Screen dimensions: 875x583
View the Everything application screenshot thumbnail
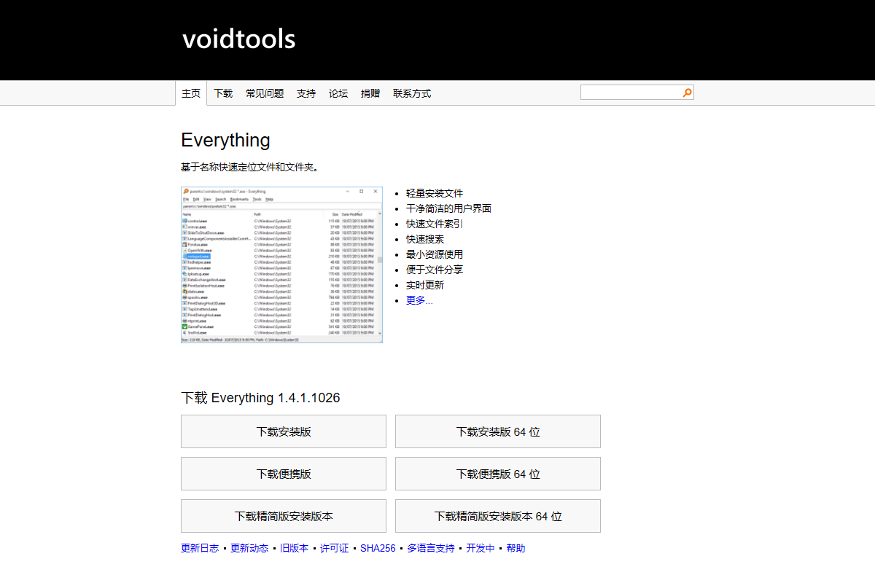point(281,265)
